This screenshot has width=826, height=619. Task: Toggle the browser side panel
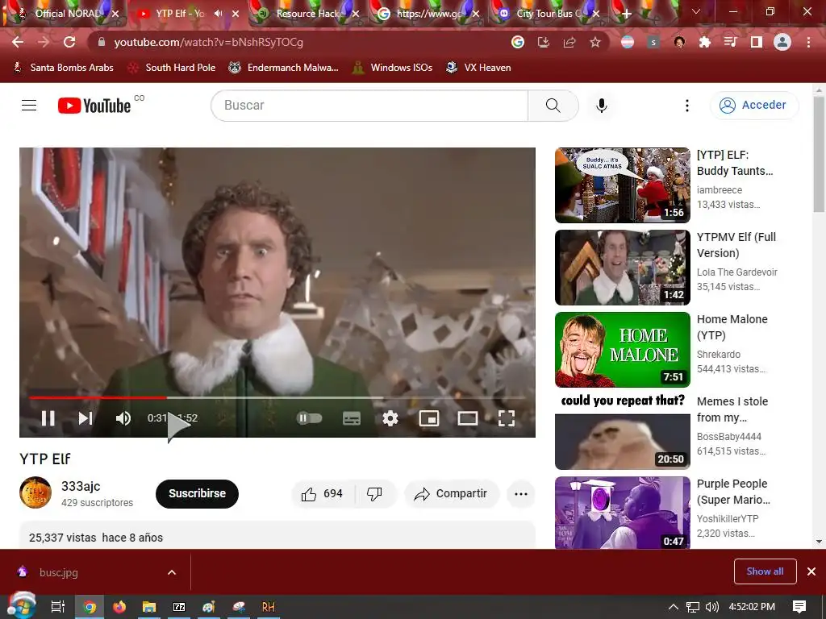point(757,42)
